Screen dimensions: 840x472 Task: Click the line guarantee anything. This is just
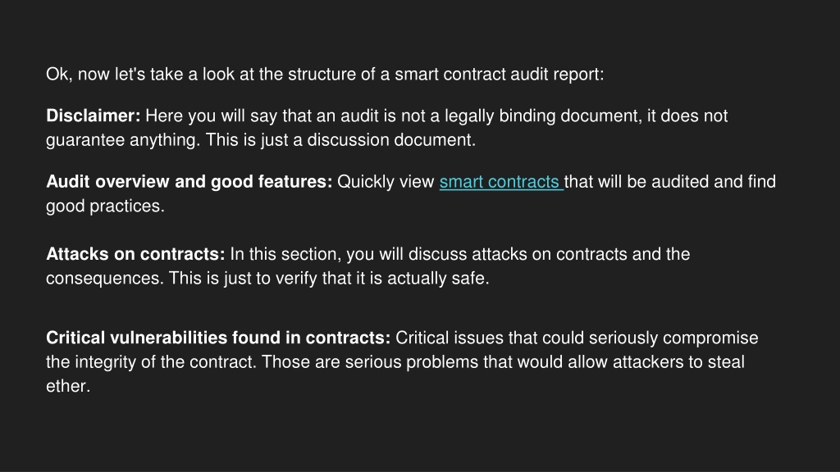(x=260, y=139)
